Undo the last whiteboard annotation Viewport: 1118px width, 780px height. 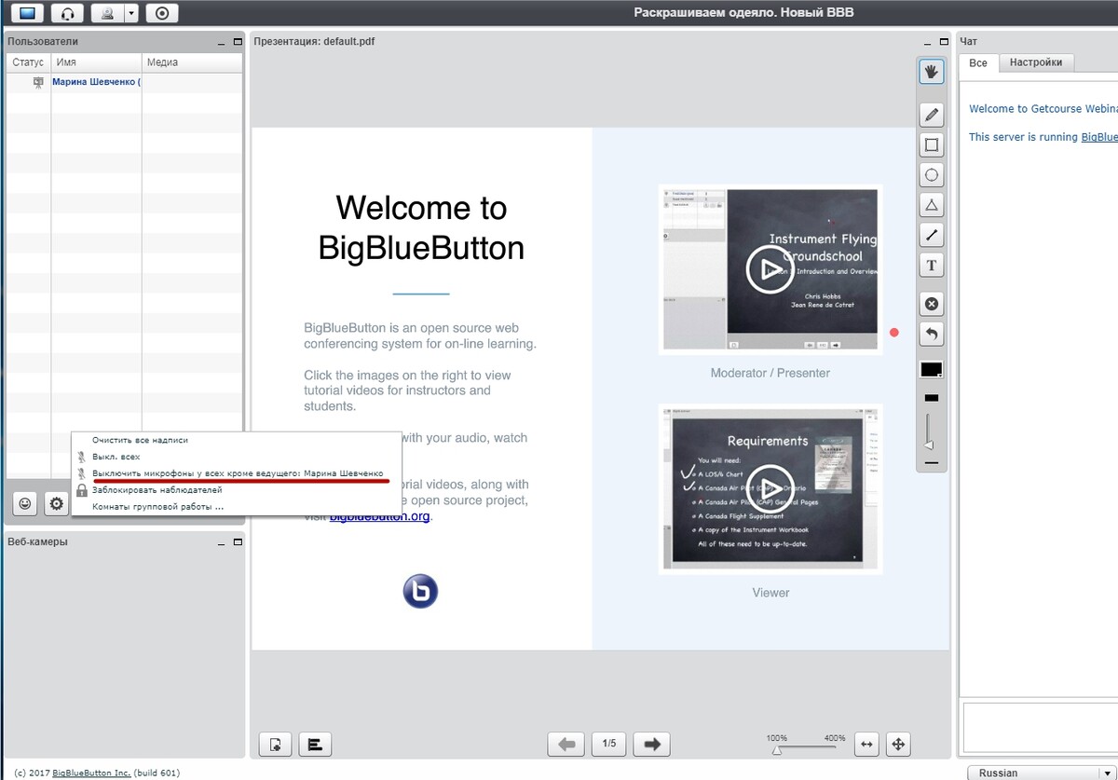(931, 333)
